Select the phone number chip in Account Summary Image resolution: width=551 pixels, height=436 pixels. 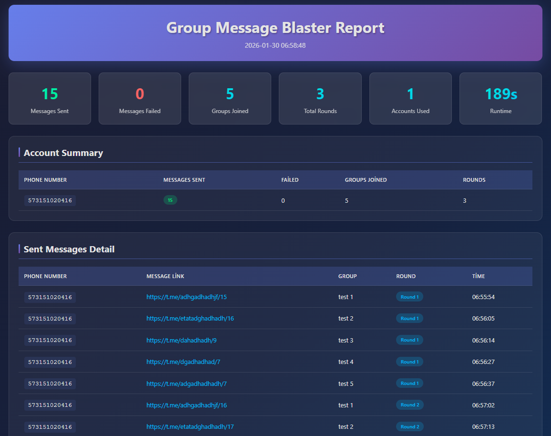tap(50, 200)
